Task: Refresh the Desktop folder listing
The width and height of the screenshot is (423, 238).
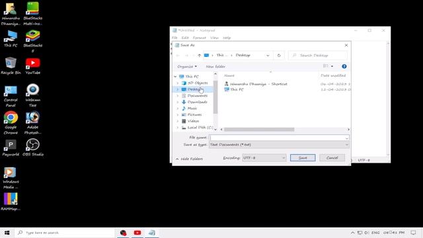Action: (279, 56)
